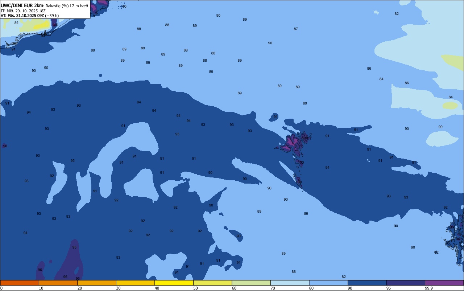Click the 20–30 light orange legend swatch
464x291 pixels.
tap(97, 283)
